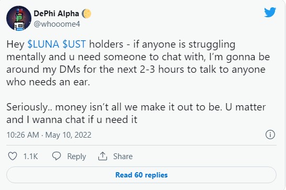Viewport: 286px width, 190px height.
Task: Click the Twitter bird logo
Action: [x=270, y=12]
